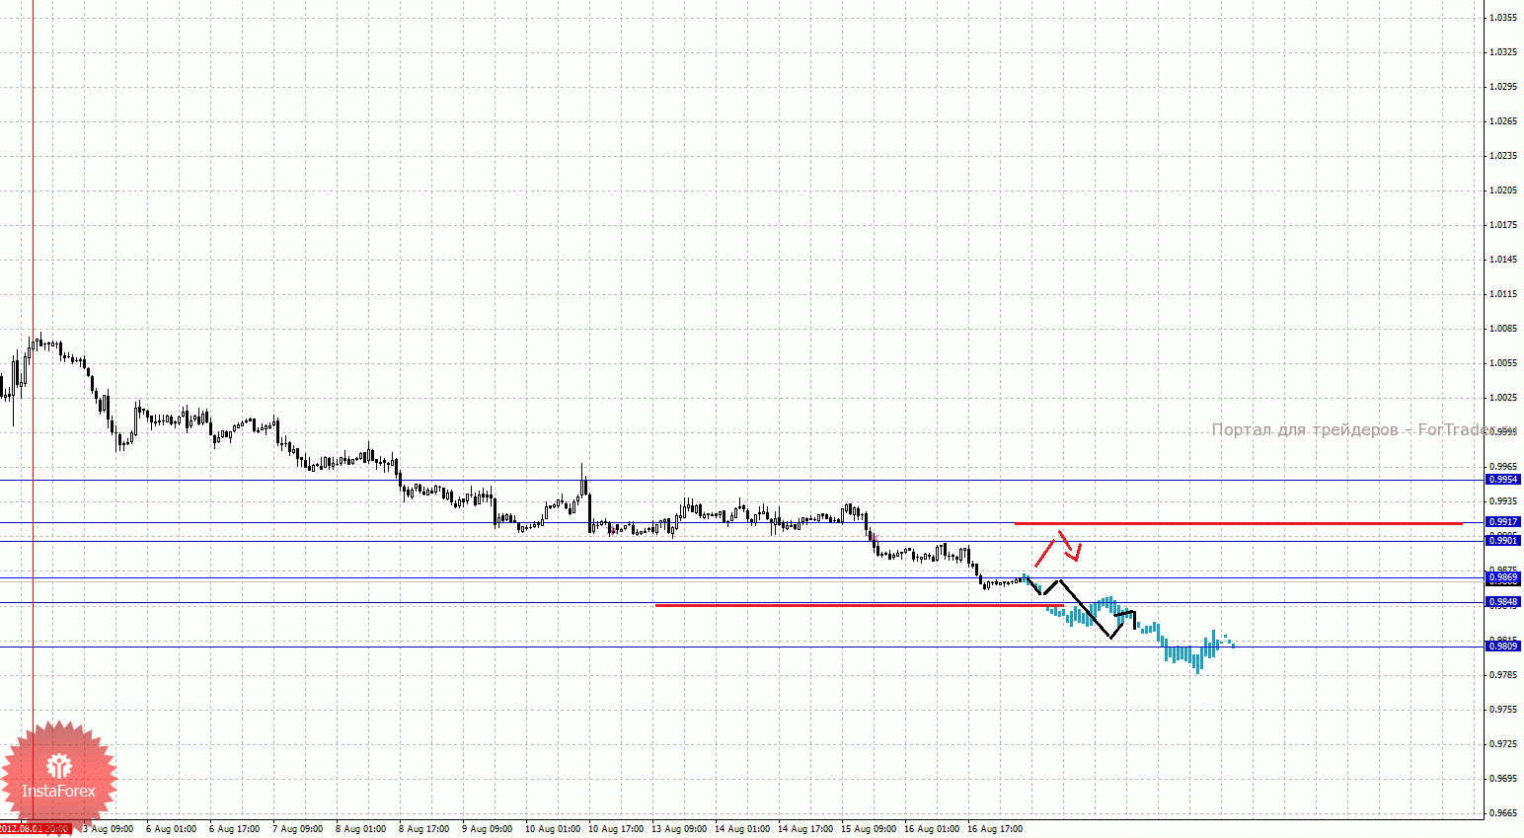Click the 1.0205 price axis label
Viewport: 1524px width, 838px height.
(x=1503, y=190)
